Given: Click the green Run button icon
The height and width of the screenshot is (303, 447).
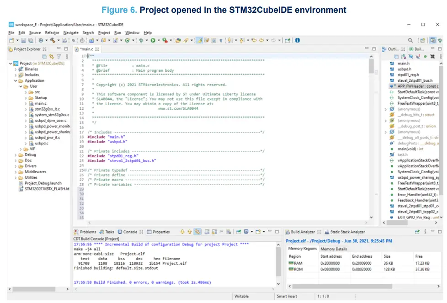Looking at the screenshot, I should coord(153,40).
